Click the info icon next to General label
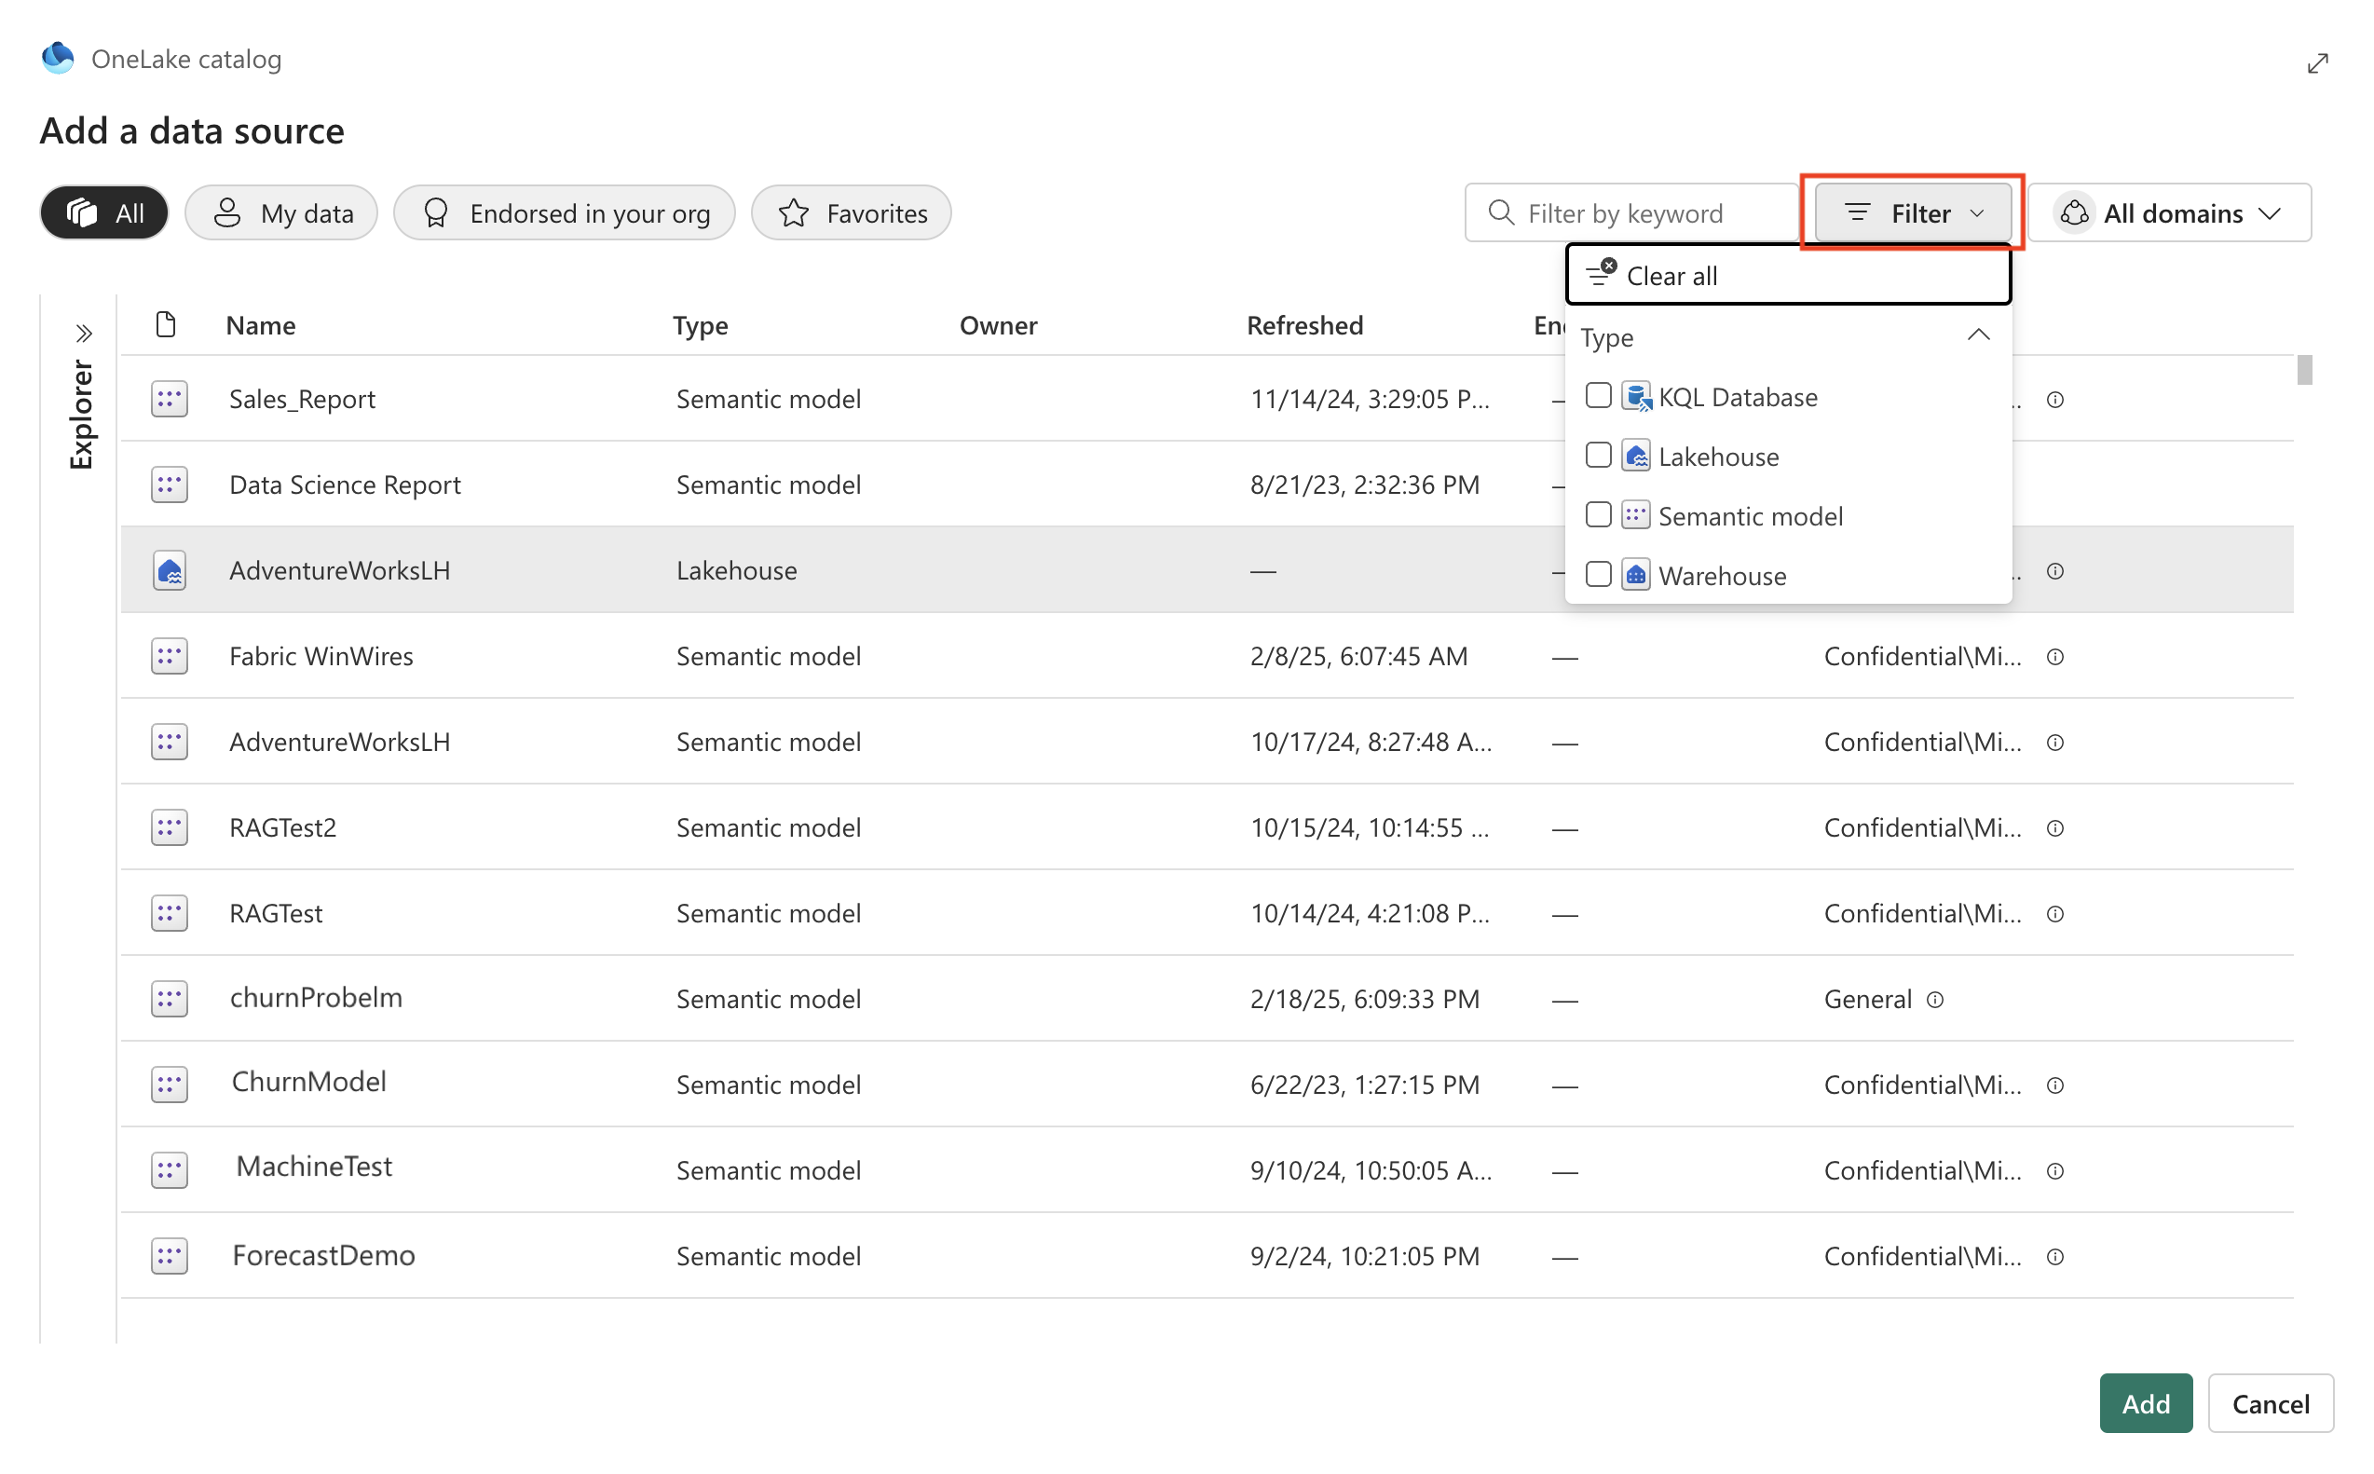 pyautogui.click(x=1935, y=999)
